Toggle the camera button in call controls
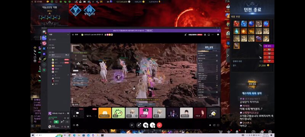Image resolution: width=305 pixels, height=137 pixels. coord(132,125)
